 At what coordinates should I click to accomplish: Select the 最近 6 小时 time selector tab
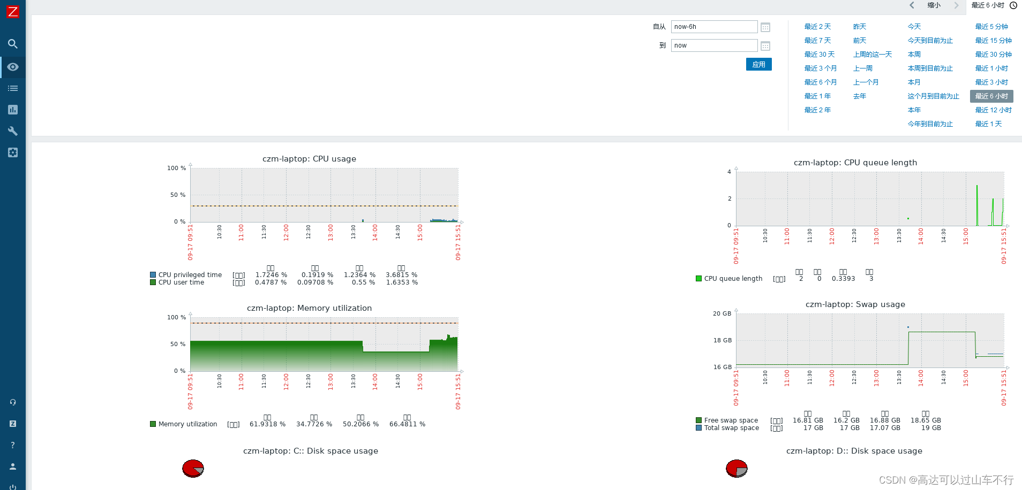click(x=994, y=6)
